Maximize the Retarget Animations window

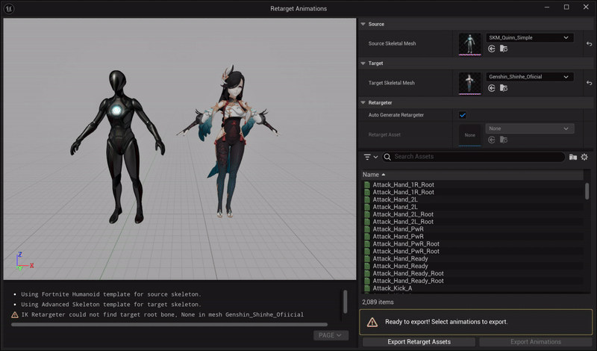pos(566,7)
